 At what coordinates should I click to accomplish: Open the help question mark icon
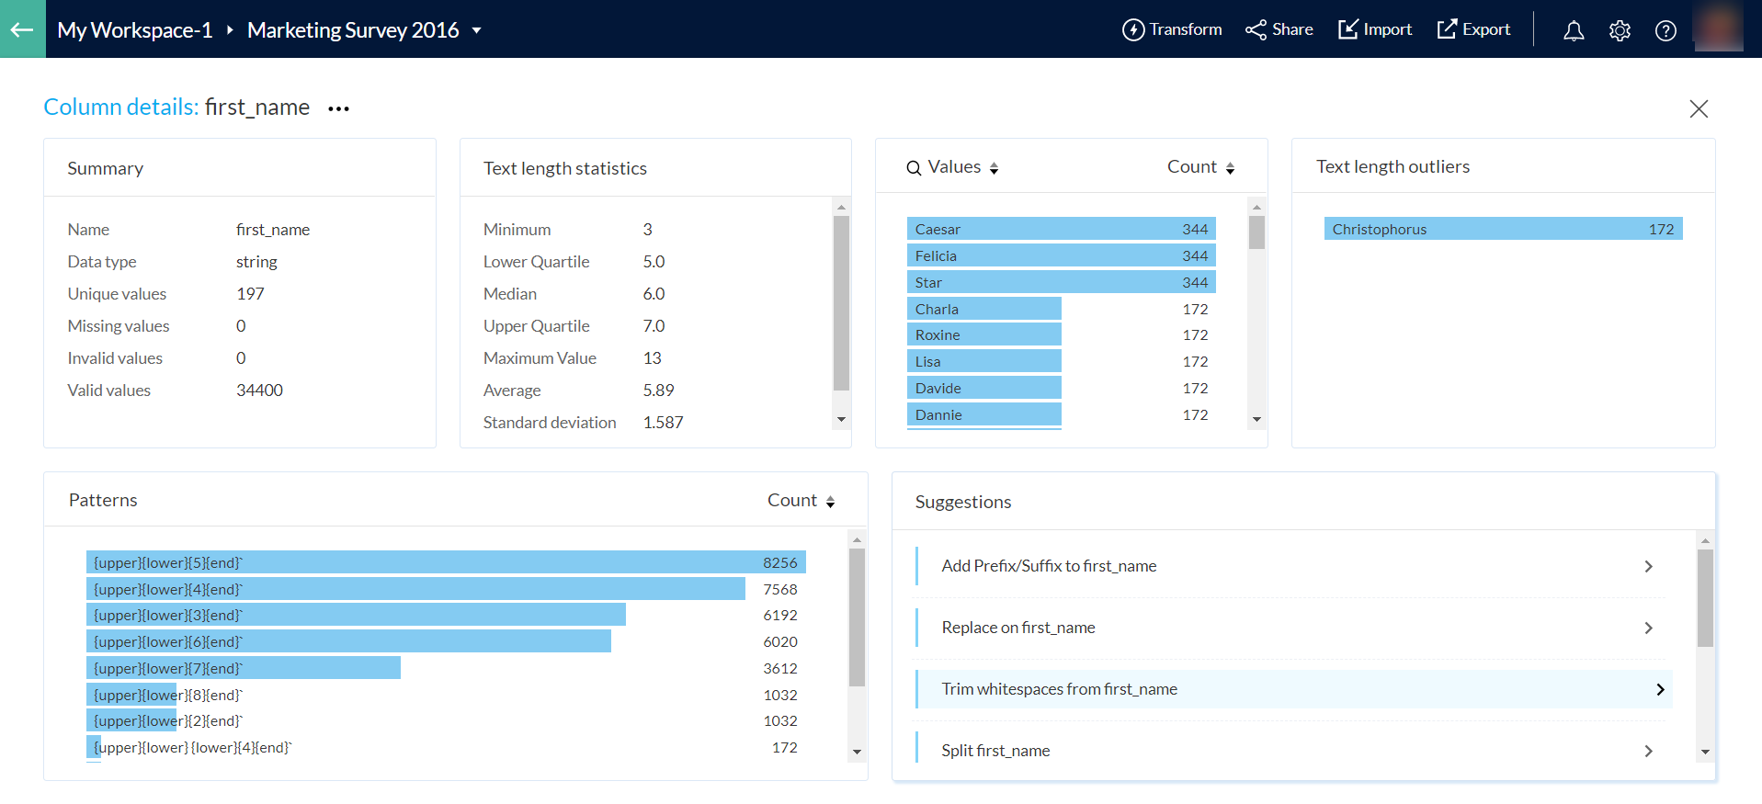click(x=1665, y=30)
